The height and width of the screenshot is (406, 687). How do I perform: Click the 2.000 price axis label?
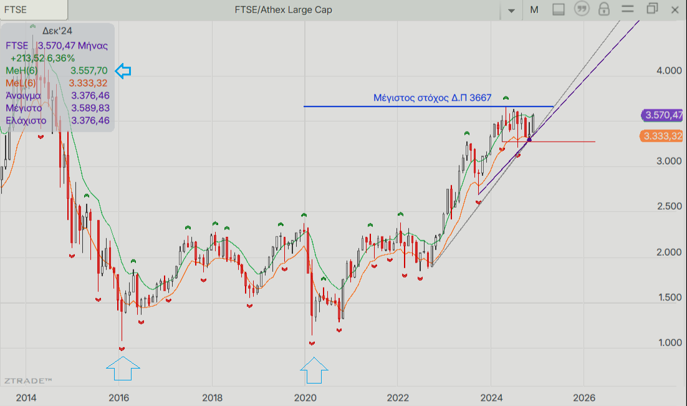click(x=669, y=252)
